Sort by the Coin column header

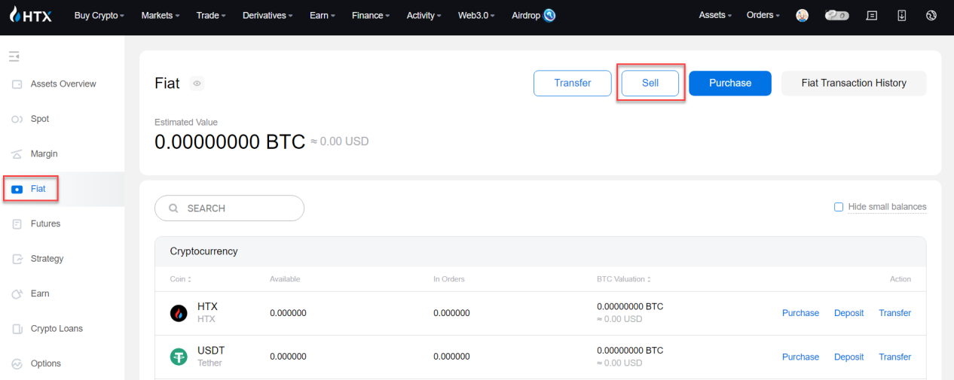(181, 279)
